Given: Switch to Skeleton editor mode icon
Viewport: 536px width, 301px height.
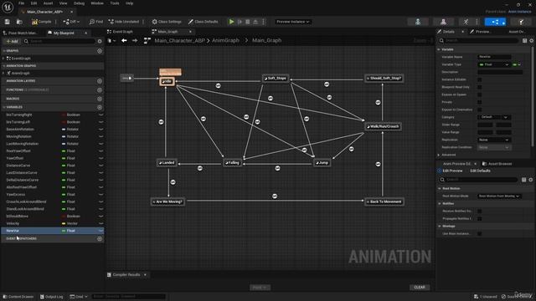Looking at the screenshot, I should [418, 22].
